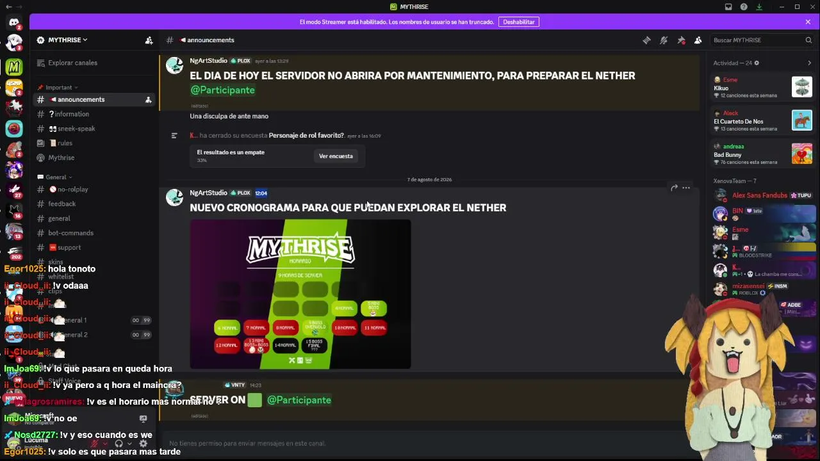Open the feedback channel
820x461 pixels.
click(x=95, y=204)
